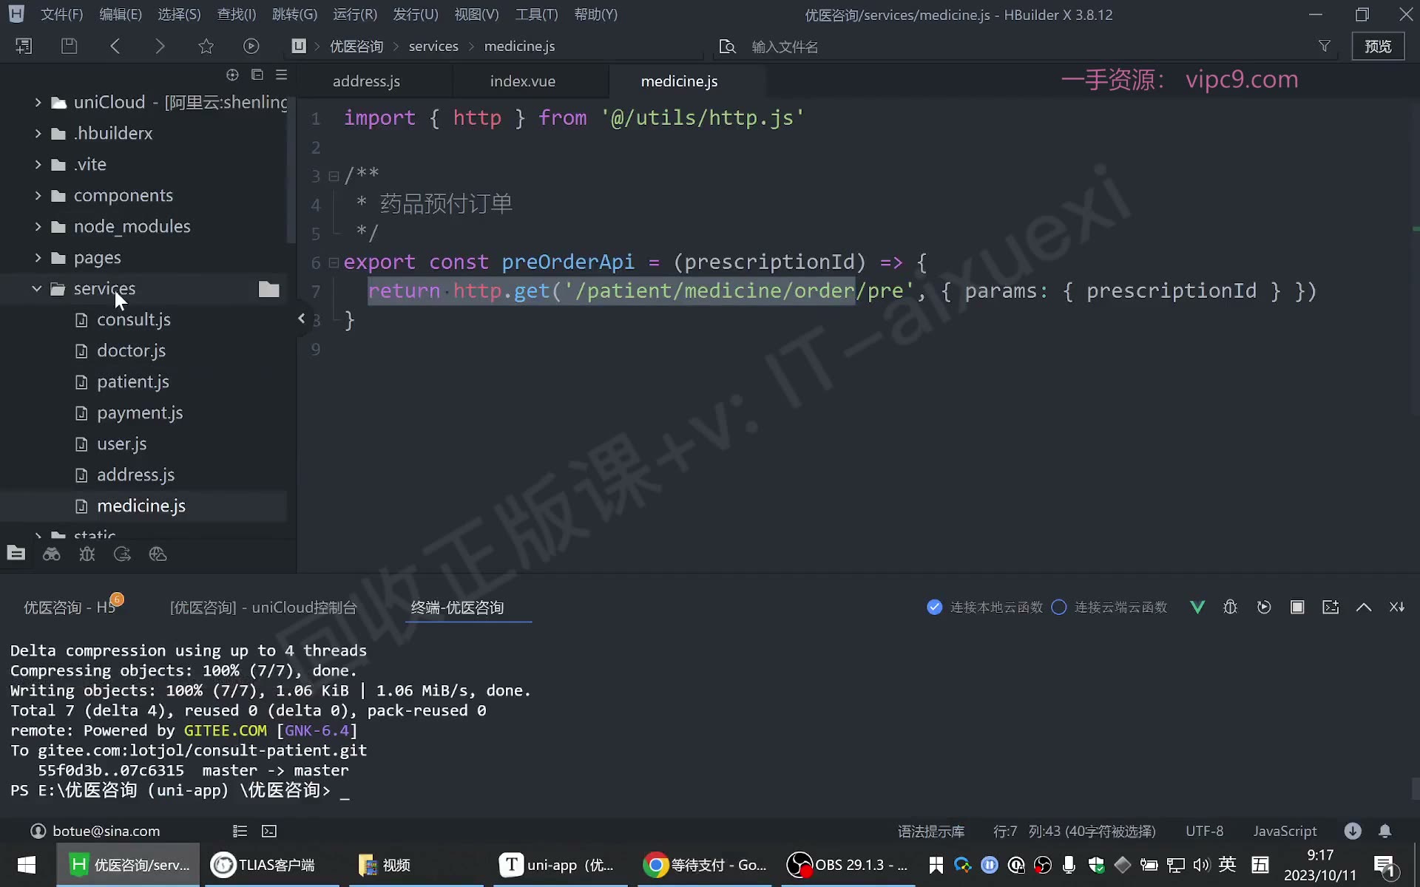Open the 文件(F) menu
1420x887 pixels.
click(x=61, y=14)
